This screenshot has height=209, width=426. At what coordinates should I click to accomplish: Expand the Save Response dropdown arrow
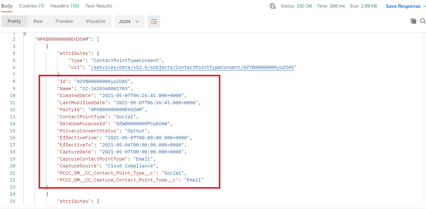coord(424,6)
